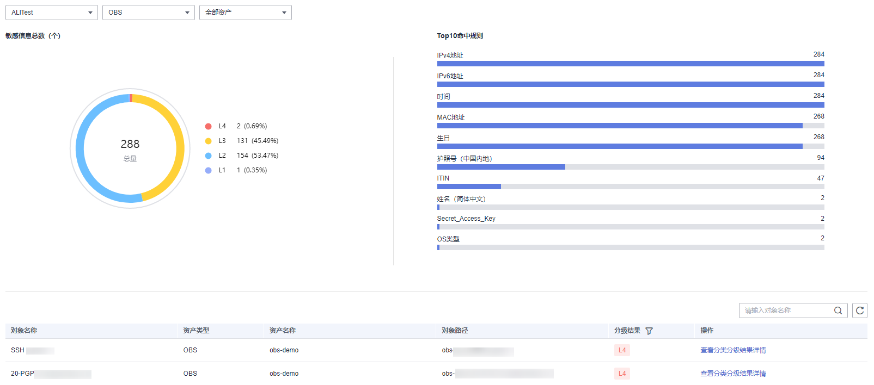This screenshot has height=385, width=874.
Task: Toggle the L3 legend dot
Action: [x=208, y=141]
